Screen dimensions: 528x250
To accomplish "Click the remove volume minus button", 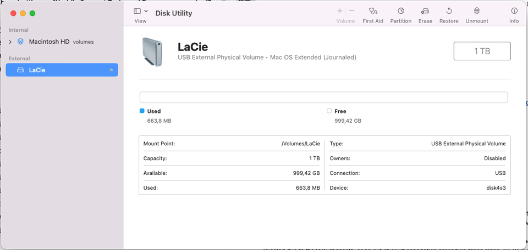I will tap(352, 11).
